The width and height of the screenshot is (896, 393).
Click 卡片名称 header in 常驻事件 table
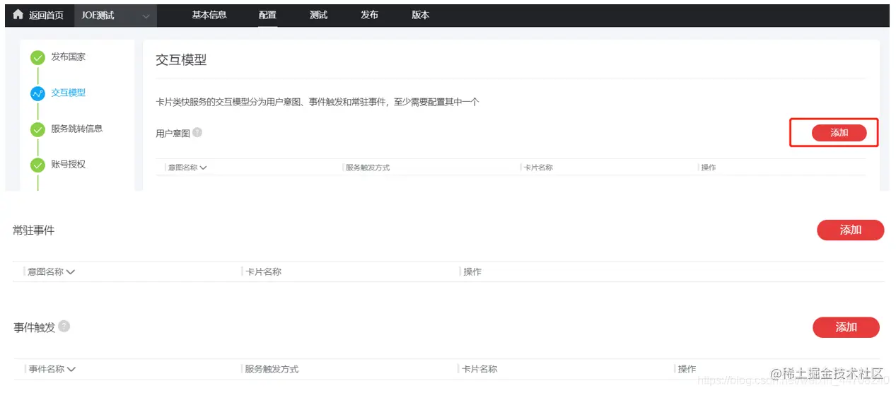pyautogui.click(x=263, y=271)
